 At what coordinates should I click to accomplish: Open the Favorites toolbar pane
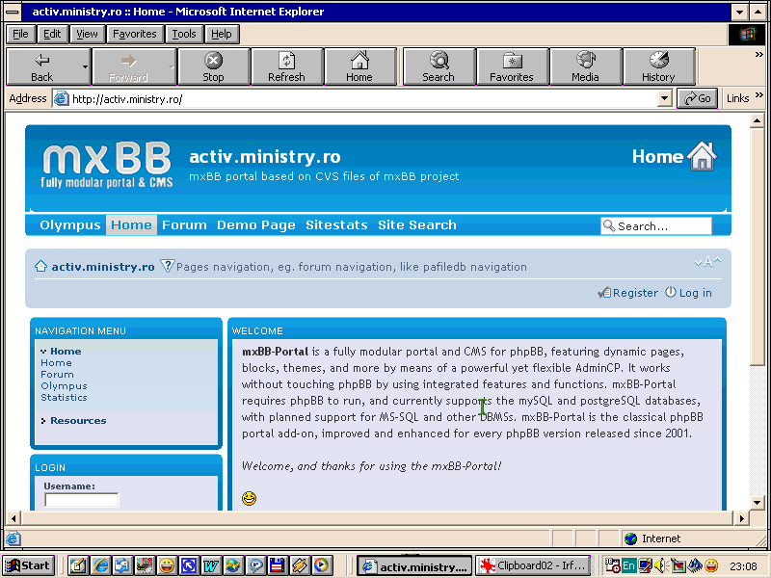point(511,66)
